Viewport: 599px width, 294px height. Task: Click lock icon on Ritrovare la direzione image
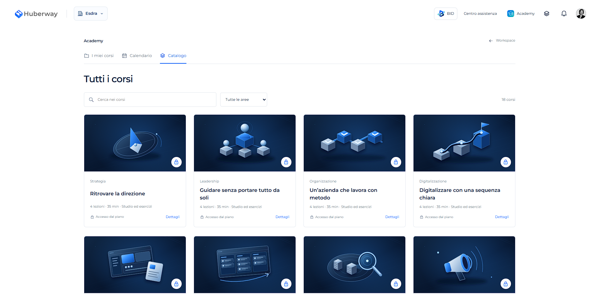coord(176,162)
